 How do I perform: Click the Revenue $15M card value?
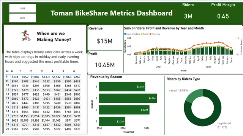(105, 41)
